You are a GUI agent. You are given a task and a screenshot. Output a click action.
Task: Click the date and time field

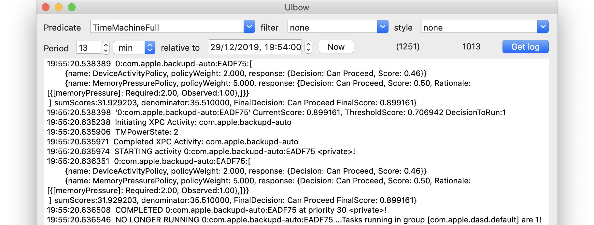coord(255,47)
